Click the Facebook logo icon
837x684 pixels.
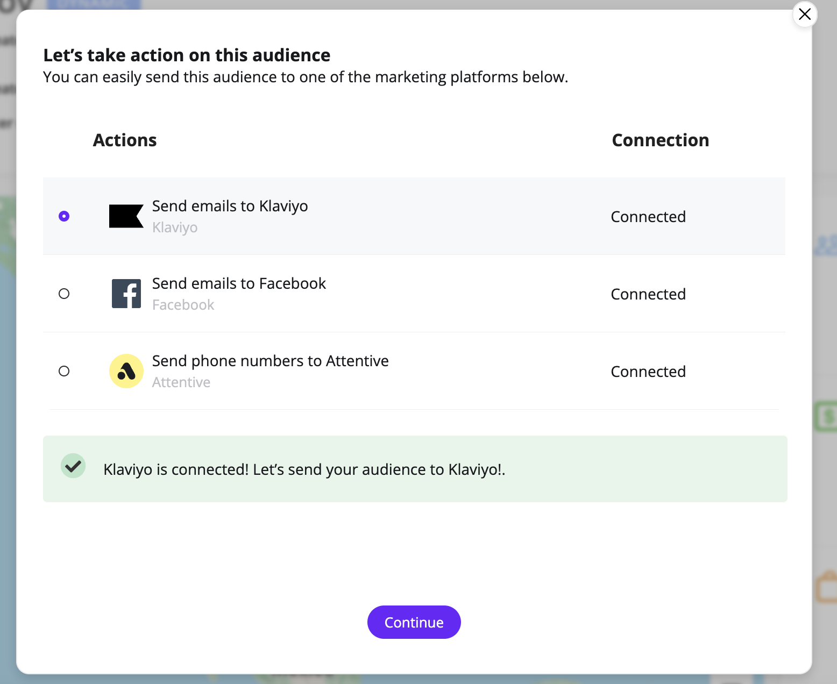[126, 294]
